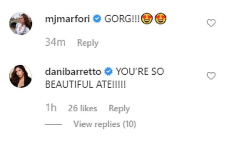The width and height of the screenshot is (234, 142).
Task: Click the mjmarfori username
Action: point(67,19)
